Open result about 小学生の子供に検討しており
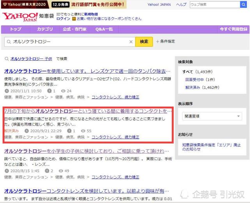Screen dimensions: 250x203 pyautogui.click(x=87, y=151)
